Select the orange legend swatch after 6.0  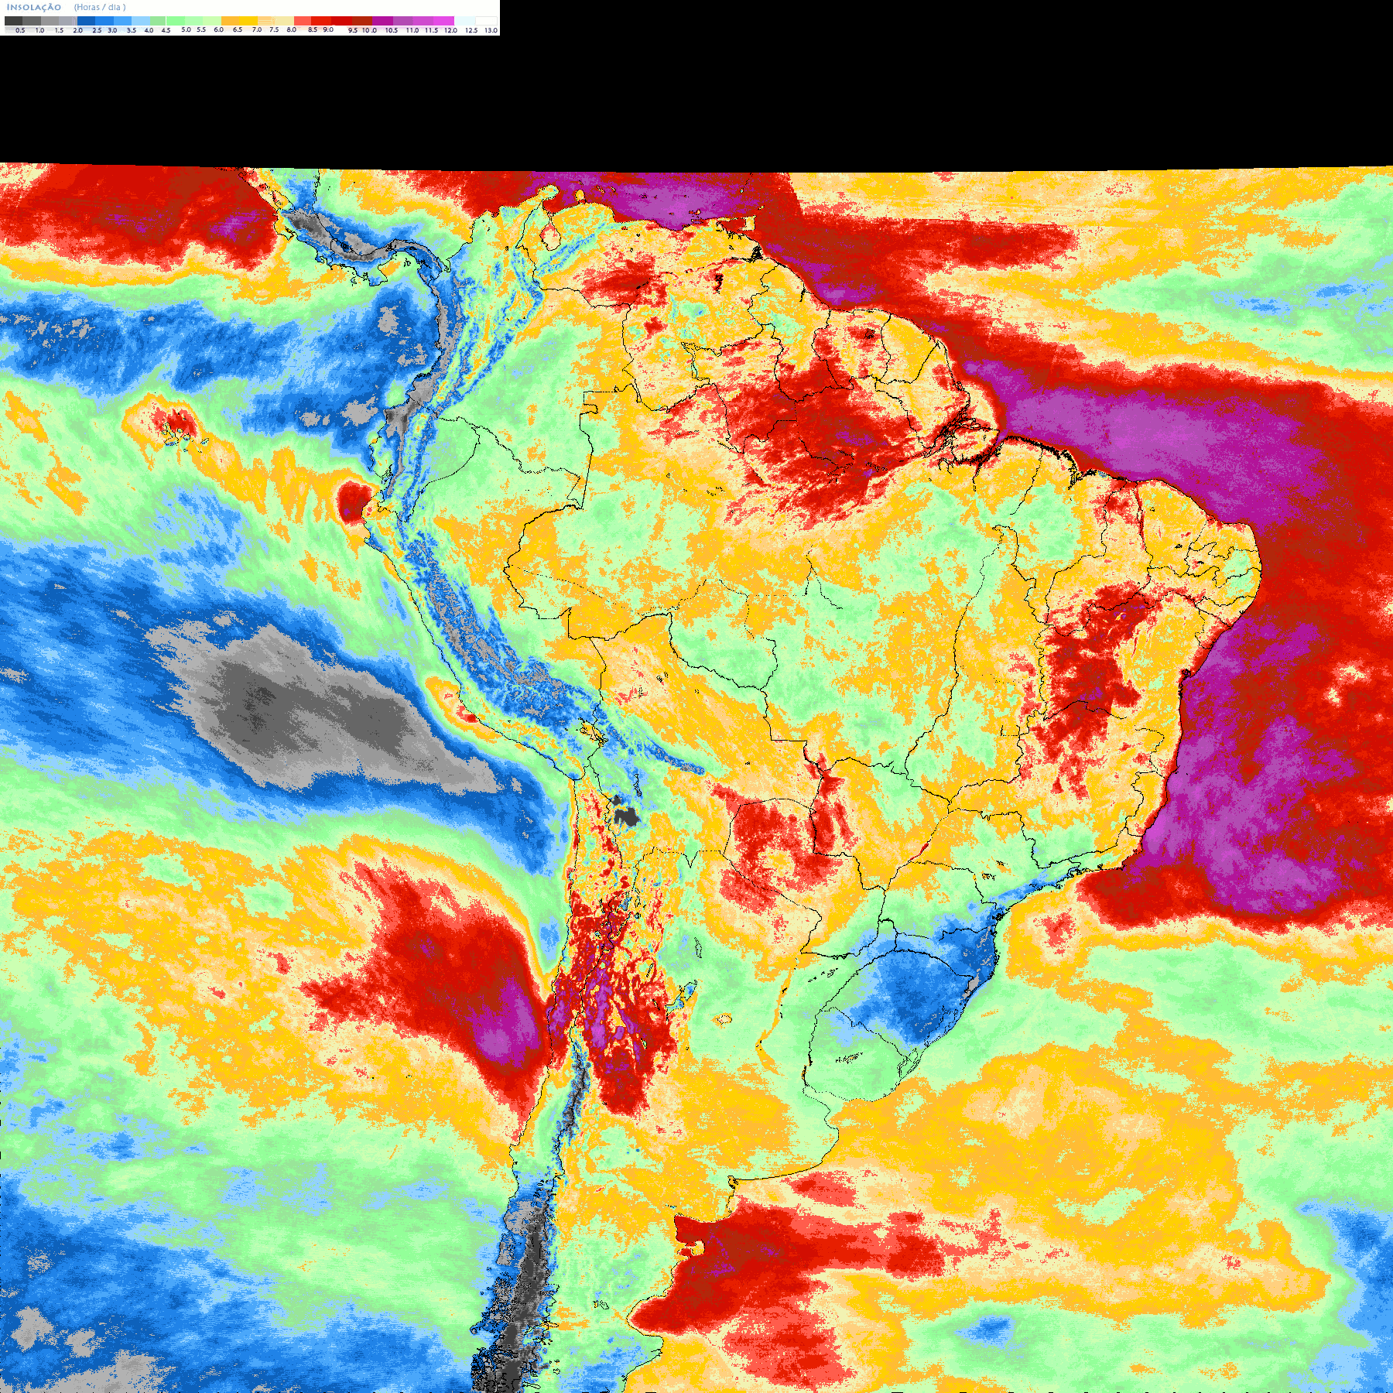click(230, 21)
